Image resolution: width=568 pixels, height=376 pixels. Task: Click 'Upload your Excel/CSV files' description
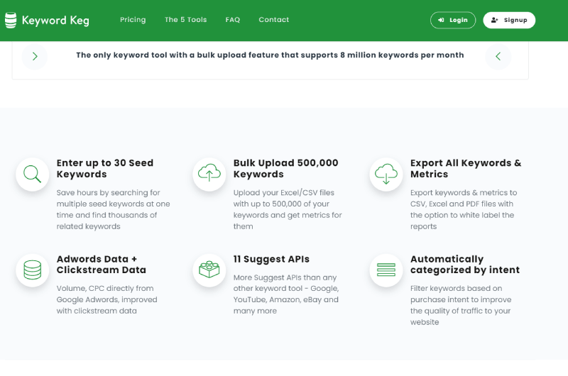tap(288, 209)
